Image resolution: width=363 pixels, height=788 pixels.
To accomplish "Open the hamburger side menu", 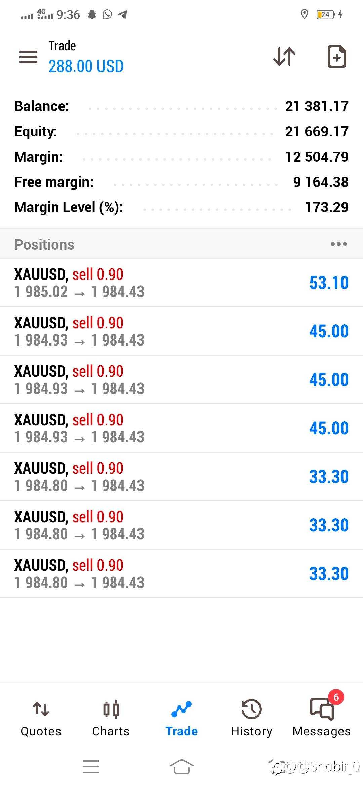I will (x=28, y=57).
